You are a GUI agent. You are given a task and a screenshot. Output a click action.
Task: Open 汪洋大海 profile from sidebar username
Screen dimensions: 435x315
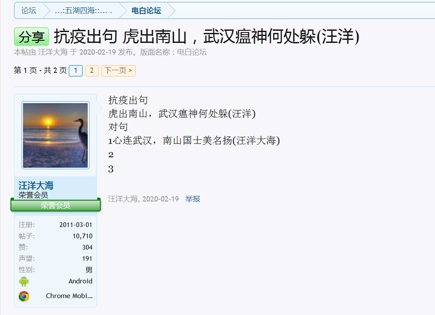tap(36, 186)
